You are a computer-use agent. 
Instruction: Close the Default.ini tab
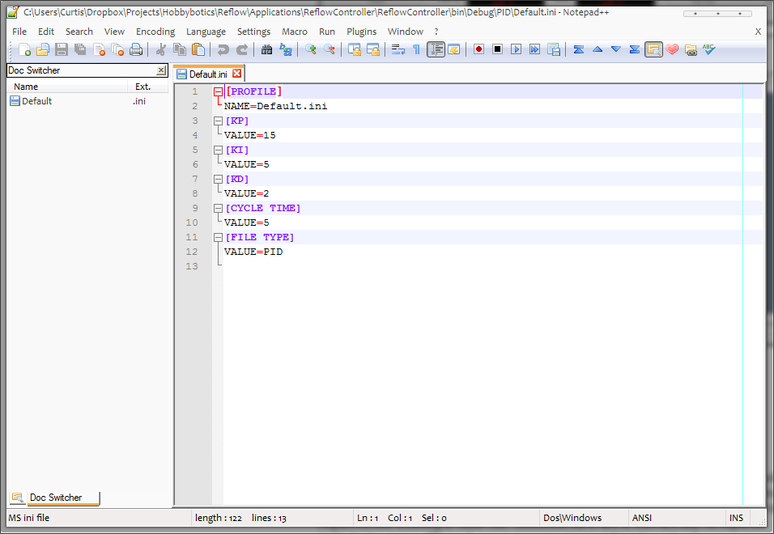pos(237,74)
